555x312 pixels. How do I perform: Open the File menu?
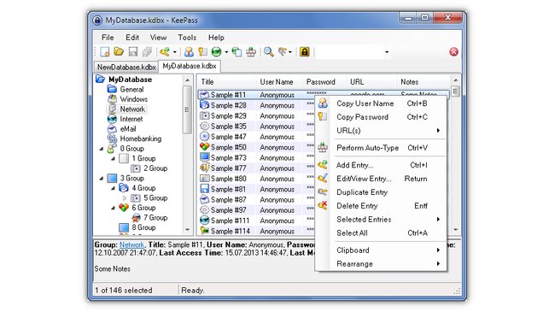(x=108, y=38)
